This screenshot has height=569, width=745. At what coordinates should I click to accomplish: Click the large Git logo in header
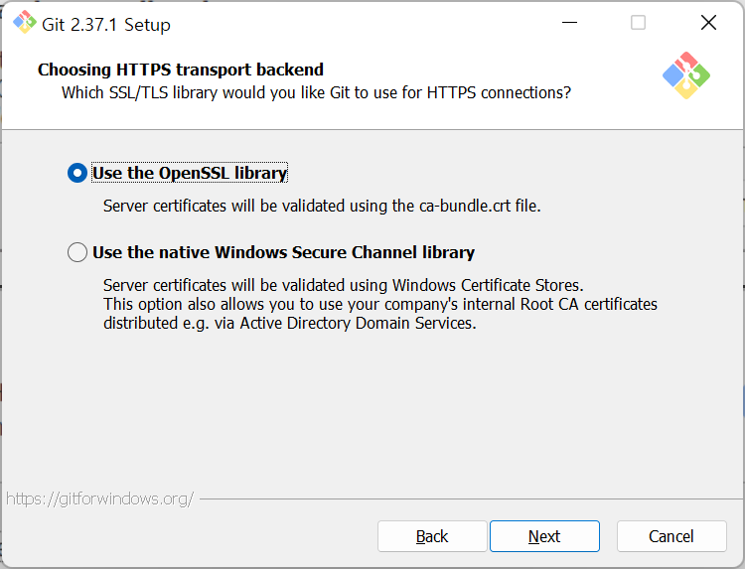(x=686, y=75)
